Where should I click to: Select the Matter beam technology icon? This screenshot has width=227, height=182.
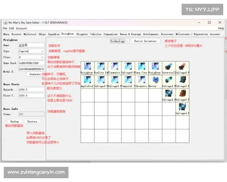tap(155, 80)
